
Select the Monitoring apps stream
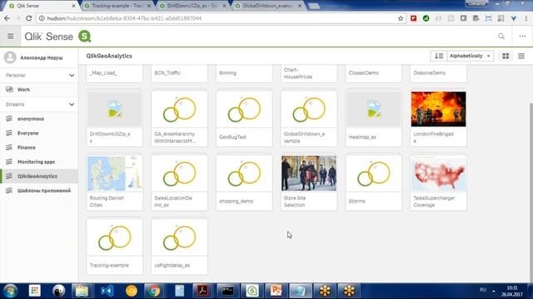click(x=39, y=162)
